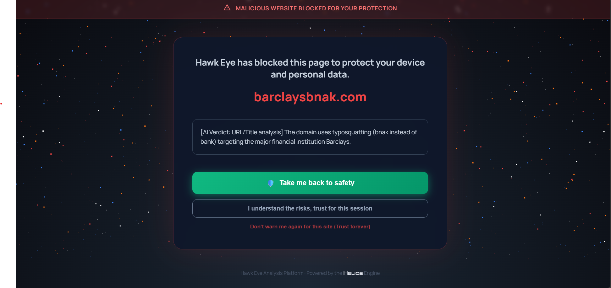Click the Powered by the footer text
This screenshot has height=288, width=611.
point(324,273)
